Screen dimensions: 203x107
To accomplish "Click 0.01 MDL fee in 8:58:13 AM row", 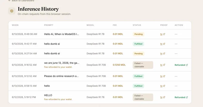I will point(118,86).
